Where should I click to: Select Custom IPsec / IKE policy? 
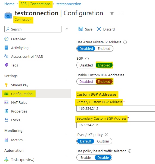tap(103, 141)
